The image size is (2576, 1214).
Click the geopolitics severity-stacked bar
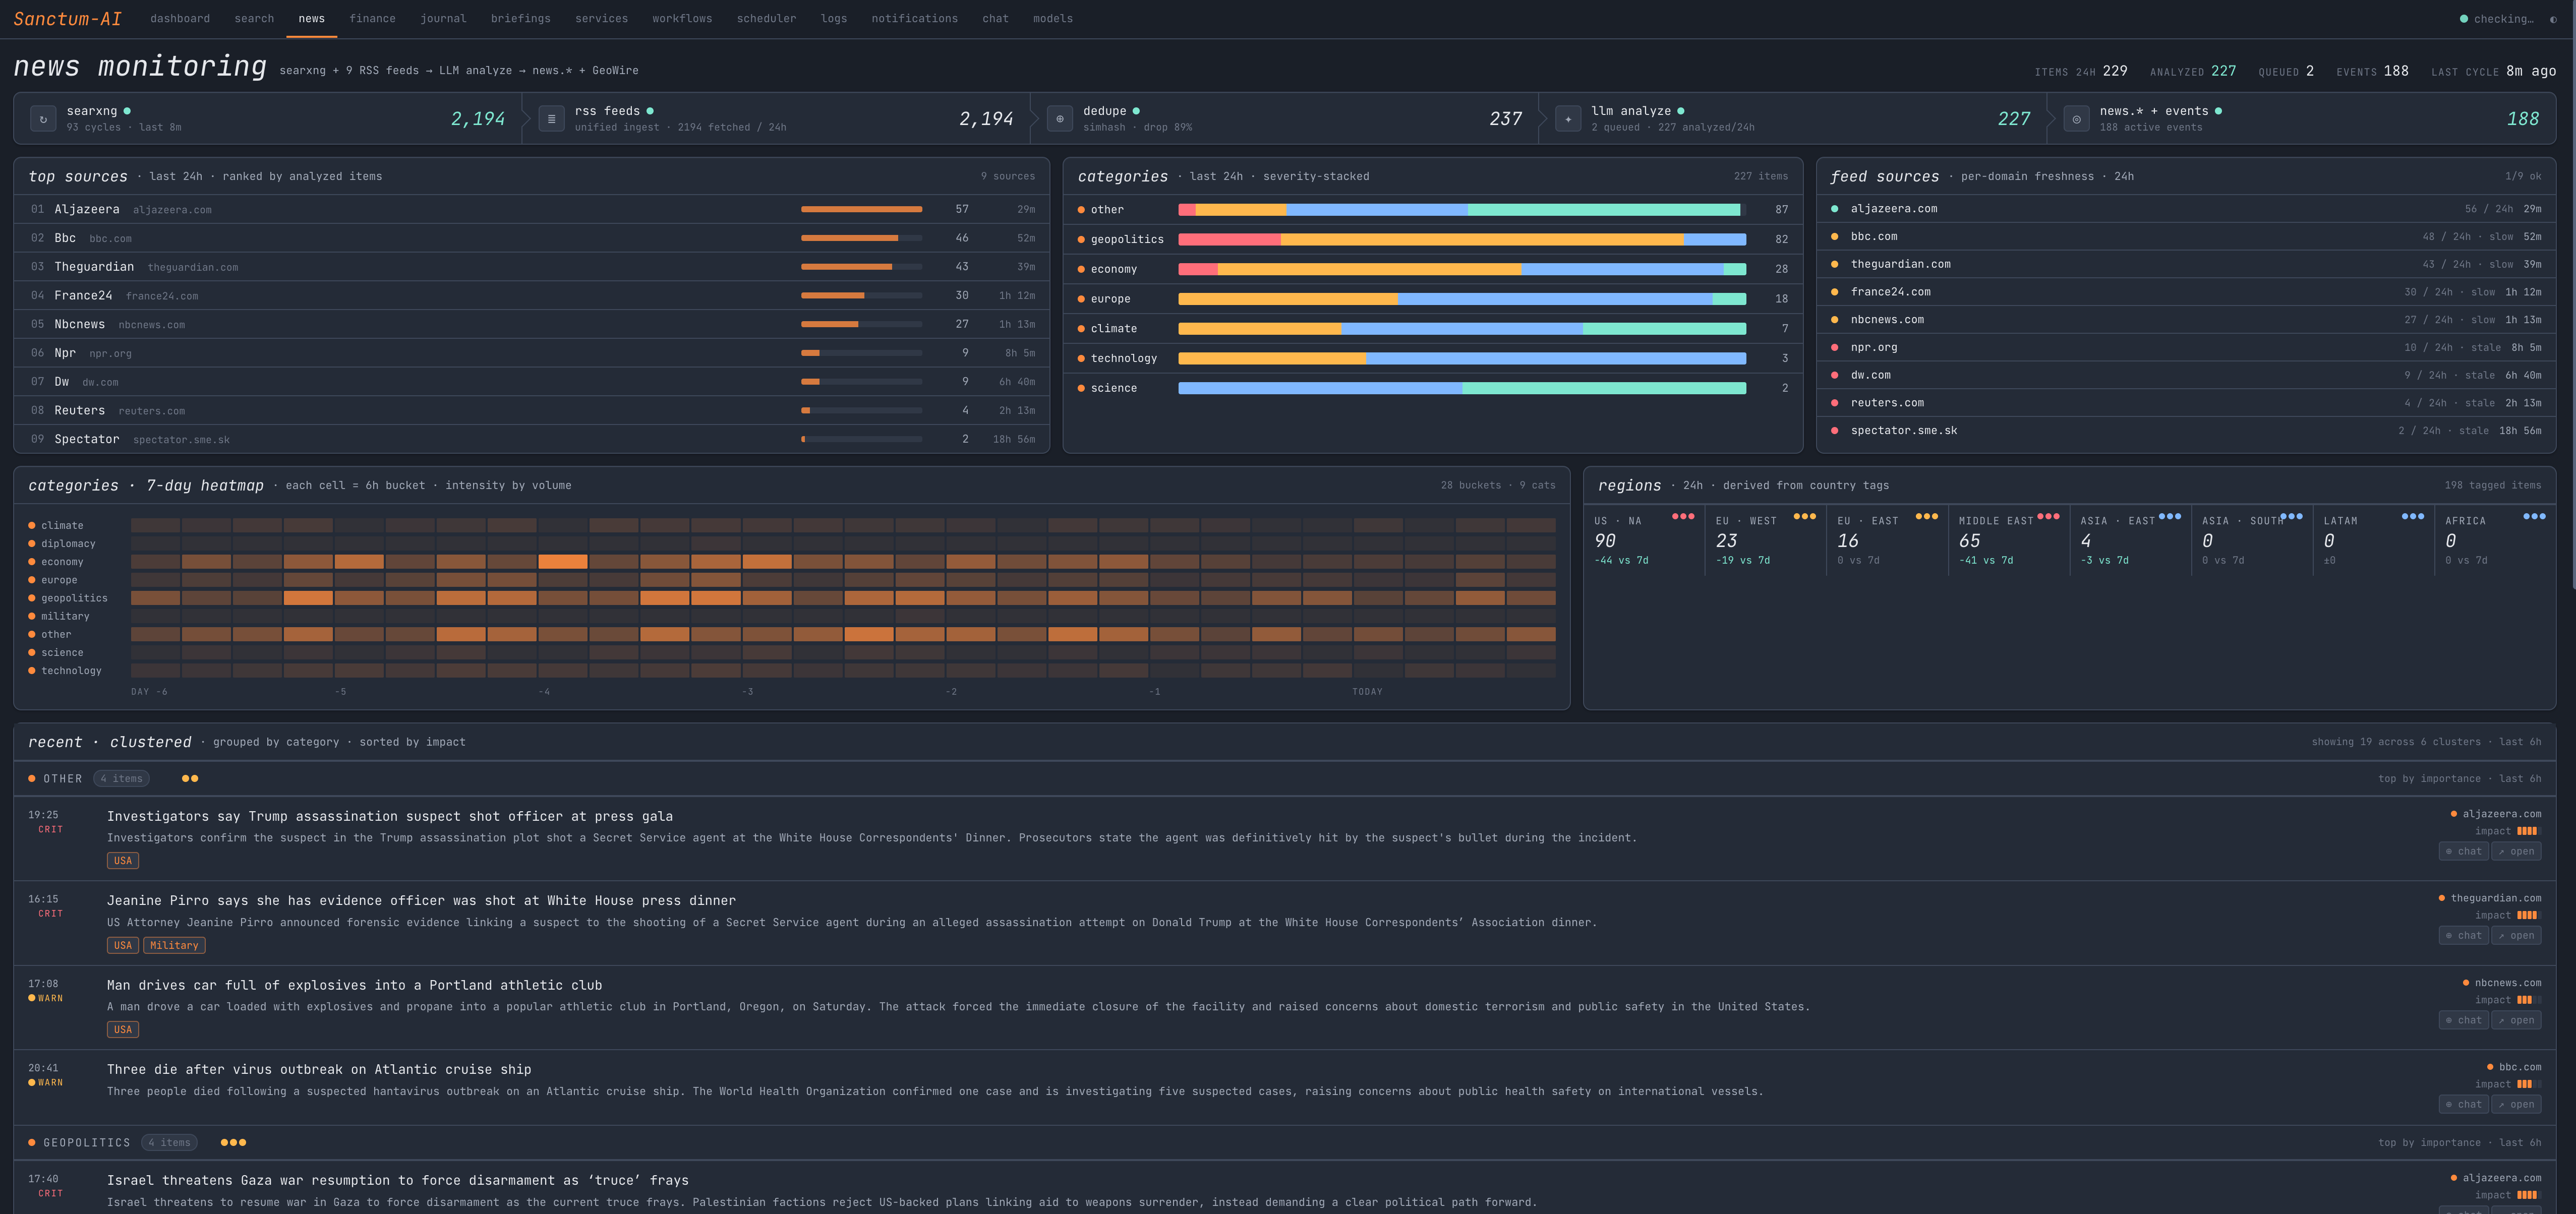pos(1462,240)
